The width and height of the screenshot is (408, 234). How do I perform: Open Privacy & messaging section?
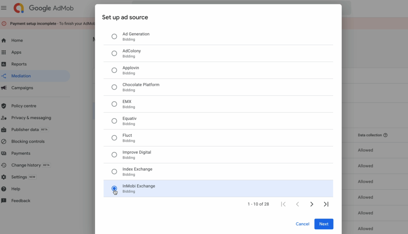click(31, 118)
